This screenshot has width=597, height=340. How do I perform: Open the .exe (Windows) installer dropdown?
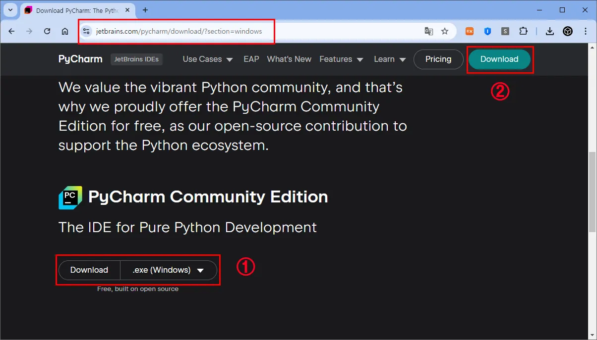pyautogui.click(x=169, y=270)
